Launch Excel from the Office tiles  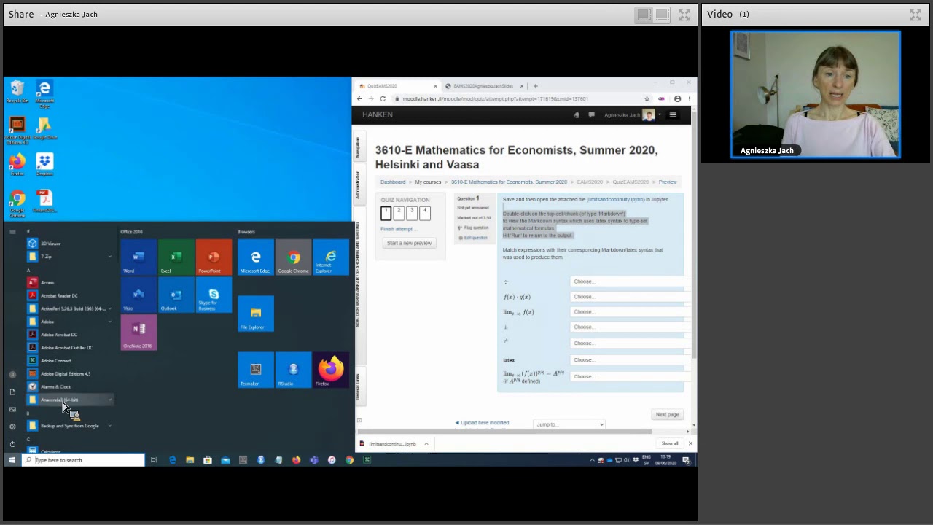(x=176, y=257)
